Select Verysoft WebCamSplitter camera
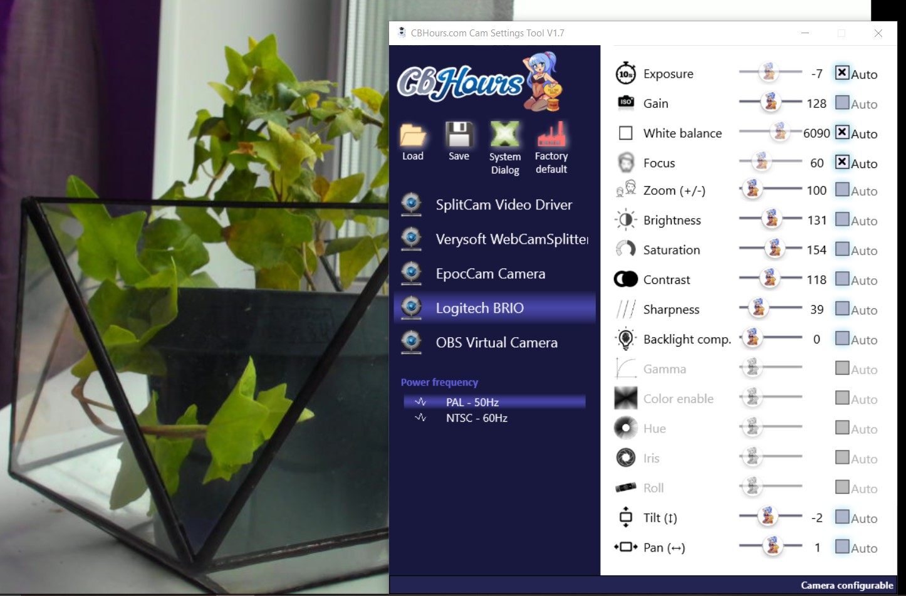Screen dimensions: 906x596 click(x=494, y=239)
